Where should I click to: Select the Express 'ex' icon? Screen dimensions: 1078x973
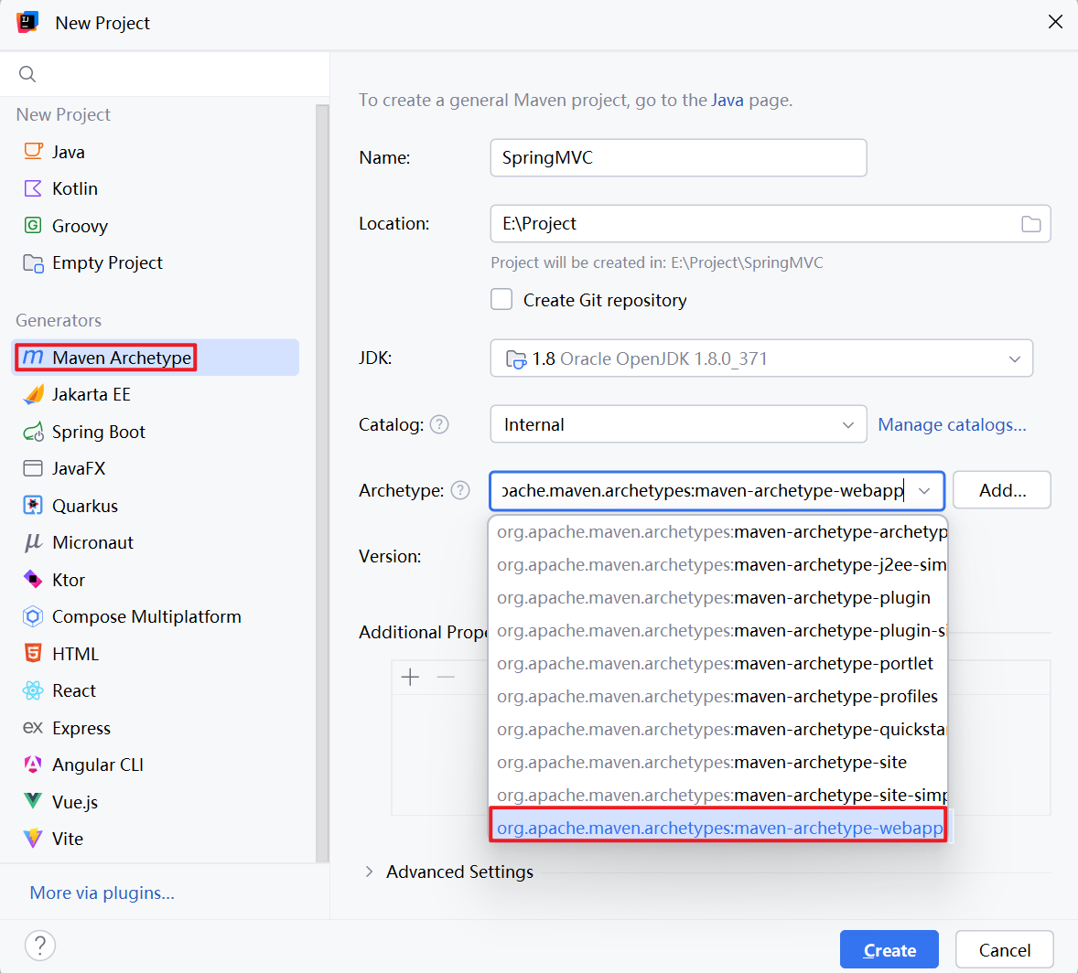tap(33, 728)
